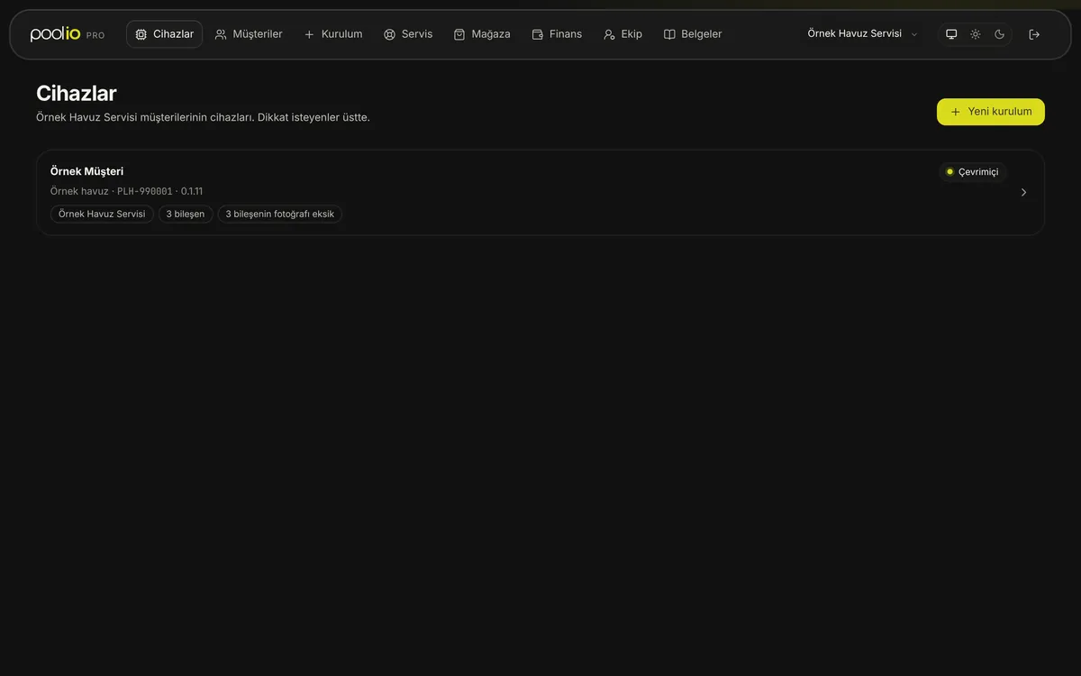Select the system theme monitor icon
This screenshot has height=676, width=1081.
(951, 34)
